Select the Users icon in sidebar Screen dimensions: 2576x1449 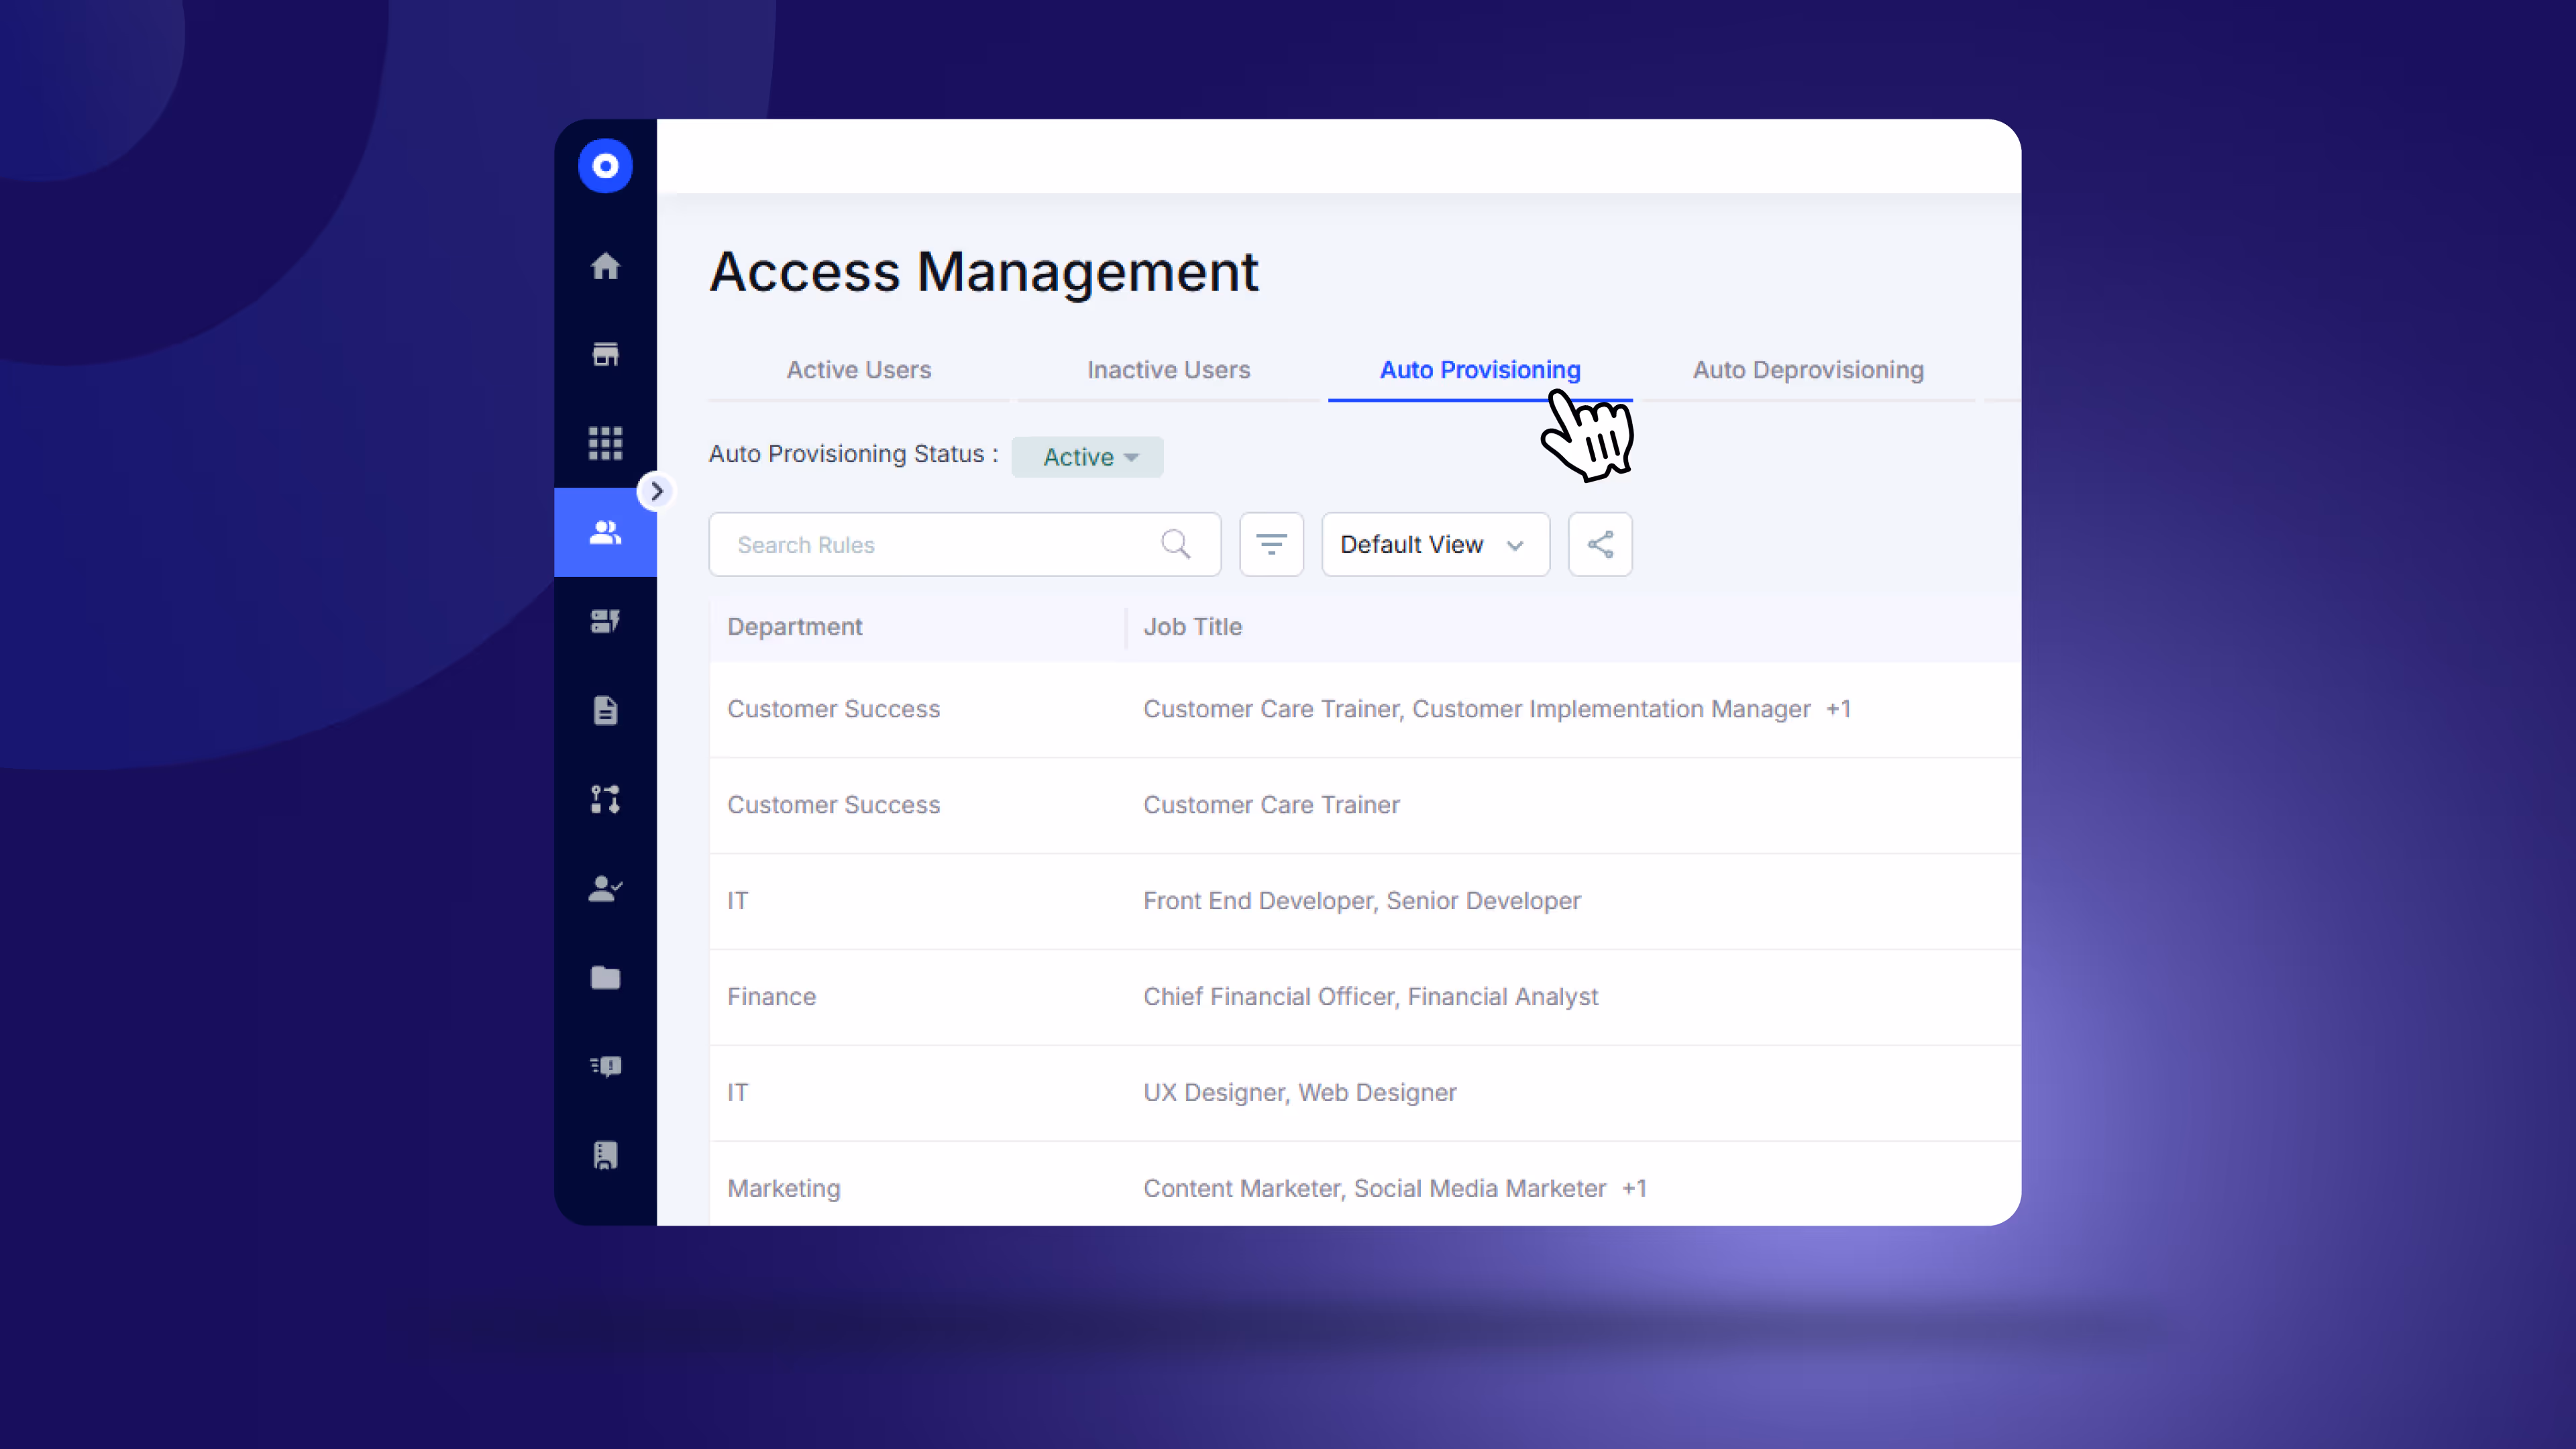point(605,532)
